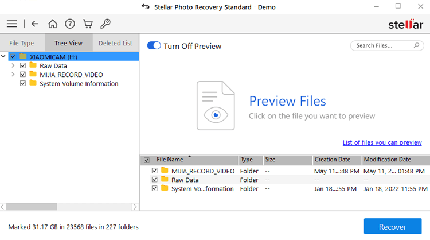
Task: Select the System Volume Information tree label
Action: click(79, 84)
